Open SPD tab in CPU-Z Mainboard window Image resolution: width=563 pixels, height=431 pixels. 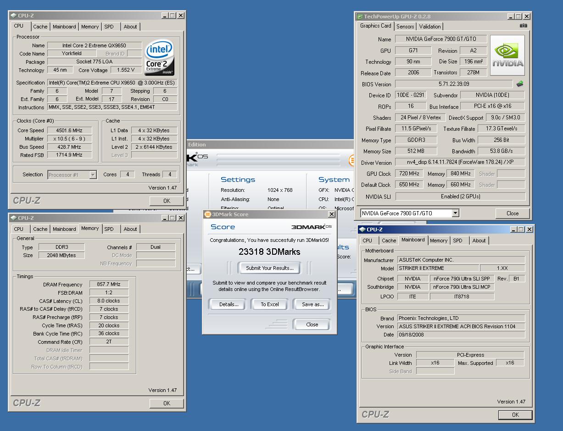(457, 241)
